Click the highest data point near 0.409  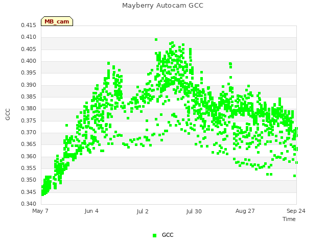(x=156, y=40)
